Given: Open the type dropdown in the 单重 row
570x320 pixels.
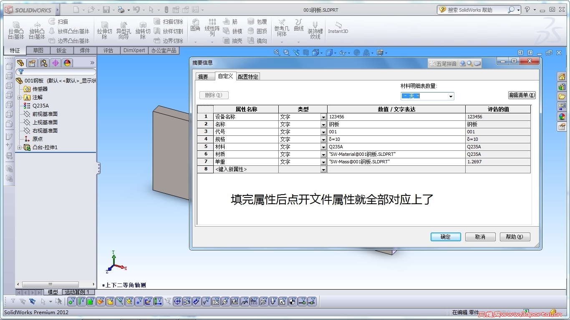Looking at the screenshot, I should [323, 162].
